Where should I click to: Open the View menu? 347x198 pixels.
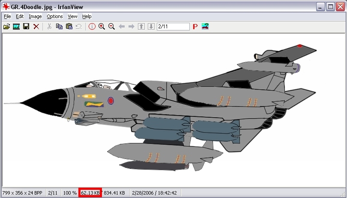point(72,16)
